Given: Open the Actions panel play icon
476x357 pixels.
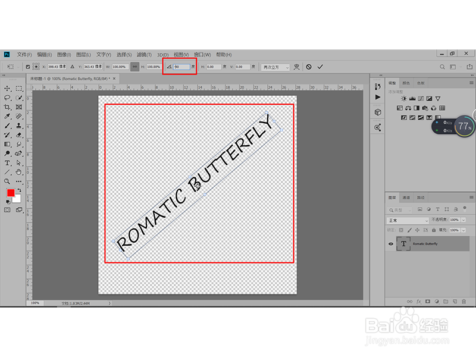Looking at the screenshot, I should [x=378, y=97].
